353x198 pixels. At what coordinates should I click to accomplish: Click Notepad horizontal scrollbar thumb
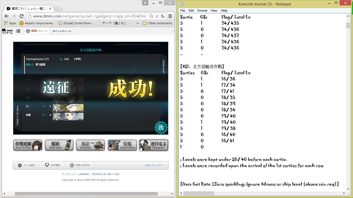pos(199,193)
